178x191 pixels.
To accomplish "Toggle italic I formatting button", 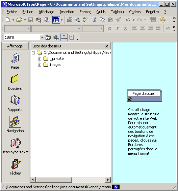I will (118, 29).
